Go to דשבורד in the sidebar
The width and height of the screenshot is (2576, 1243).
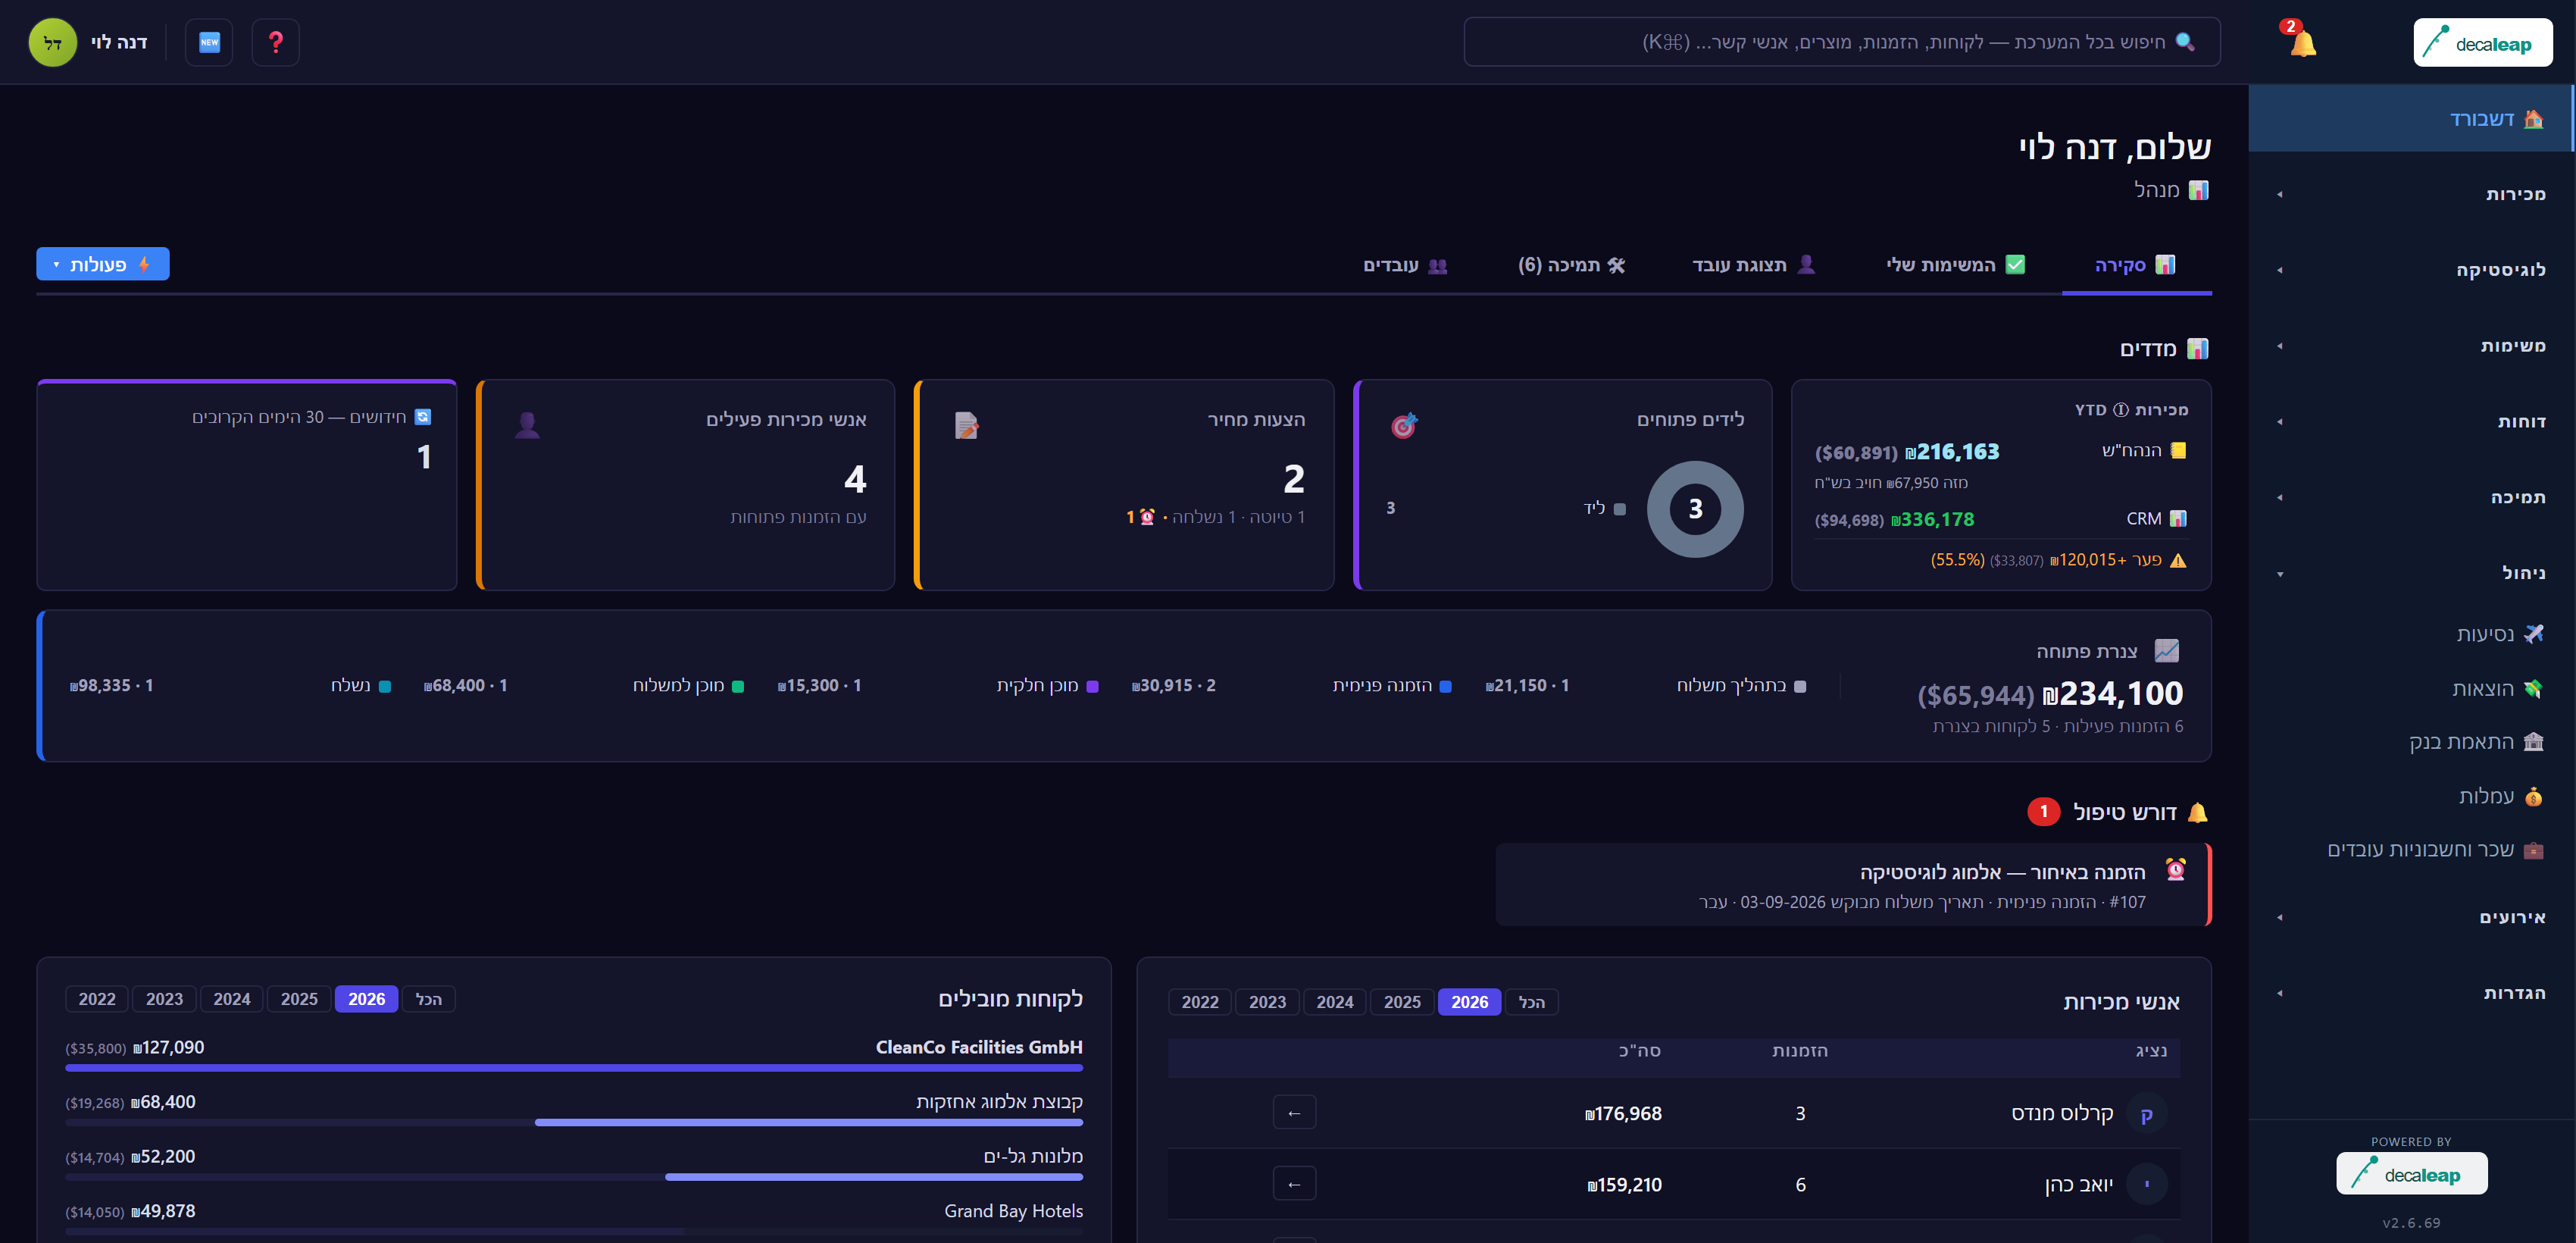point(2411,119)
